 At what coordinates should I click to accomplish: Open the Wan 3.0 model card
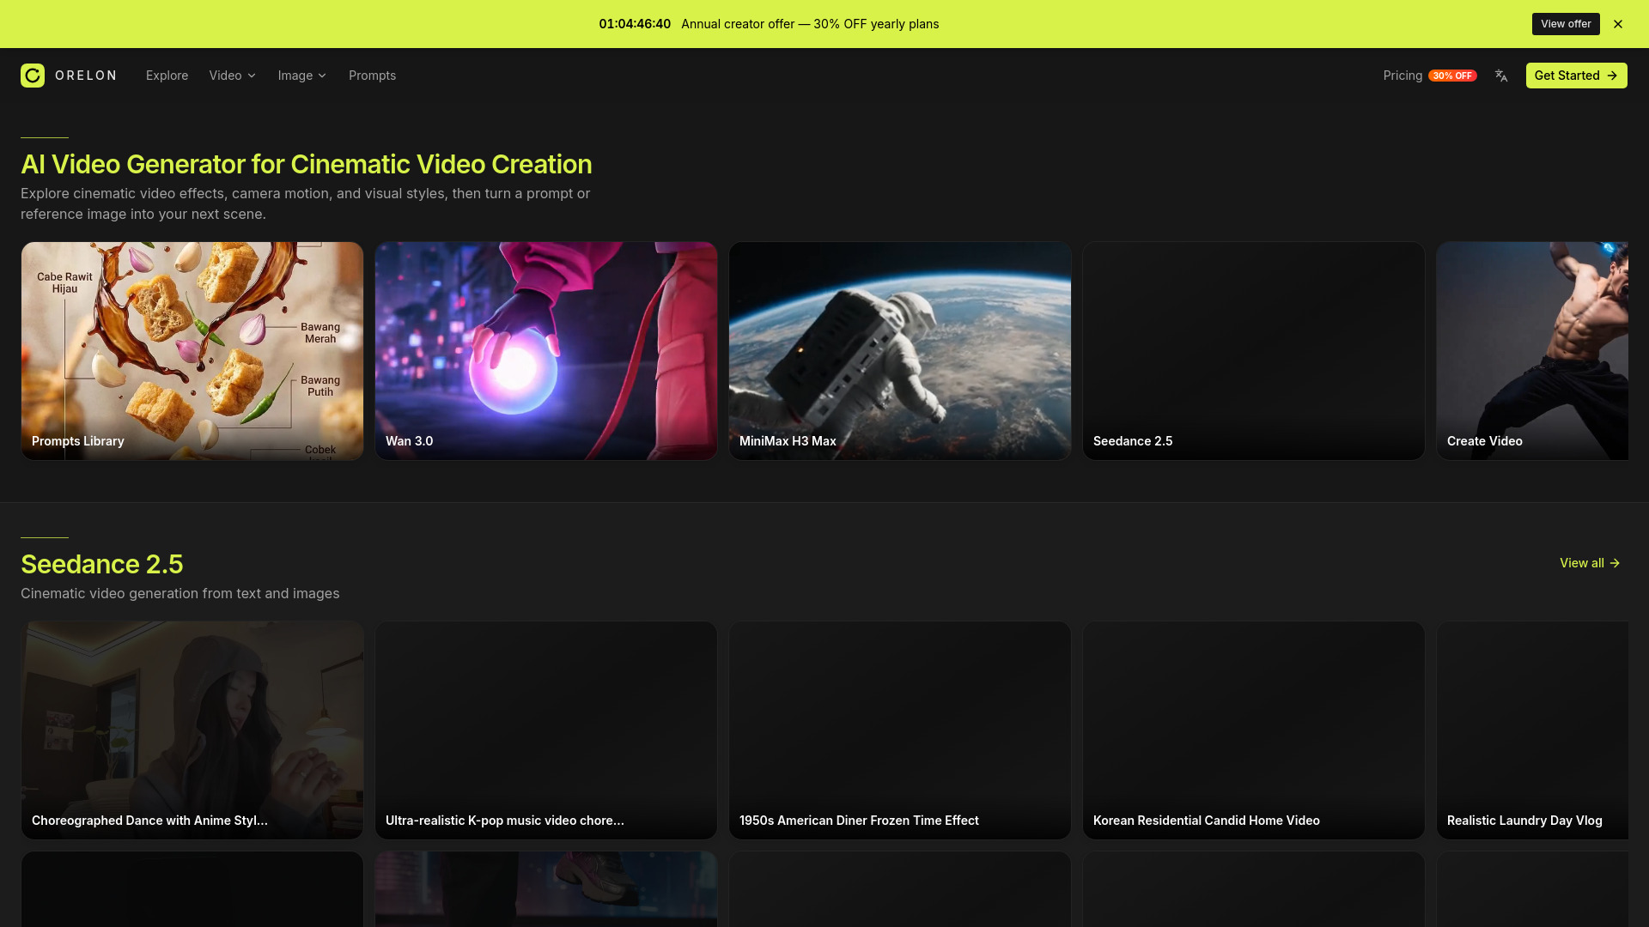coord(546,351)
